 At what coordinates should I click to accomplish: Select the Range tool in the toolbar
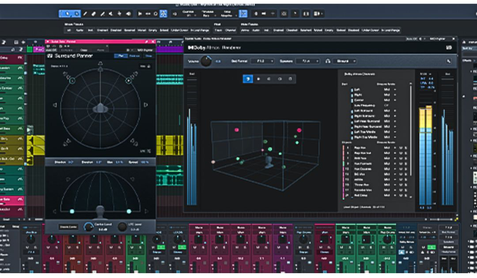coord(77,14)
